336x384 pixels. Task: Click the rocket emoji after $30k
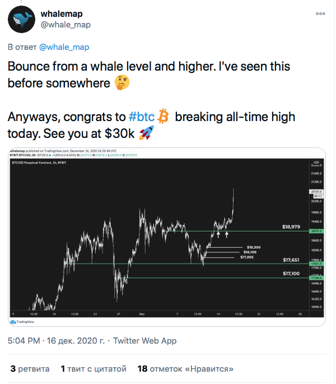[x=146, y=134]
